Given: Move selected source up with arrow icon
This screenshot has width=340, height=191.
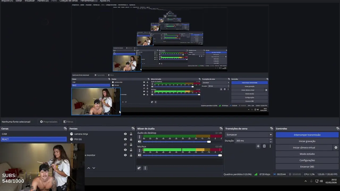Looking at the screenshot, I should click(89, 168).
